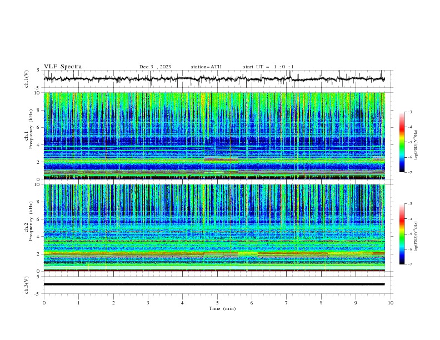Click the log(PSD) label beside ch.2 color scale
Image resolution: width=440 pixels, height=340 pixels.
[416, 236]
